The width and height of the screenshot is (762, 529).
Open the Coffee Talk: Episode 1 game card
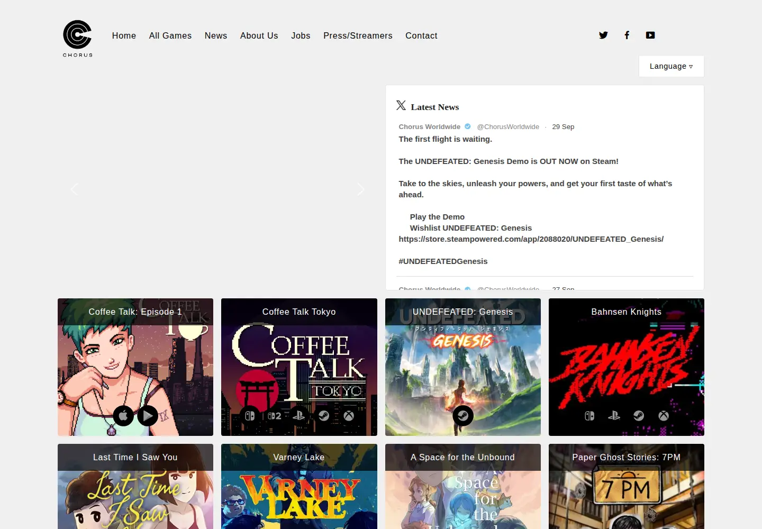135,367
